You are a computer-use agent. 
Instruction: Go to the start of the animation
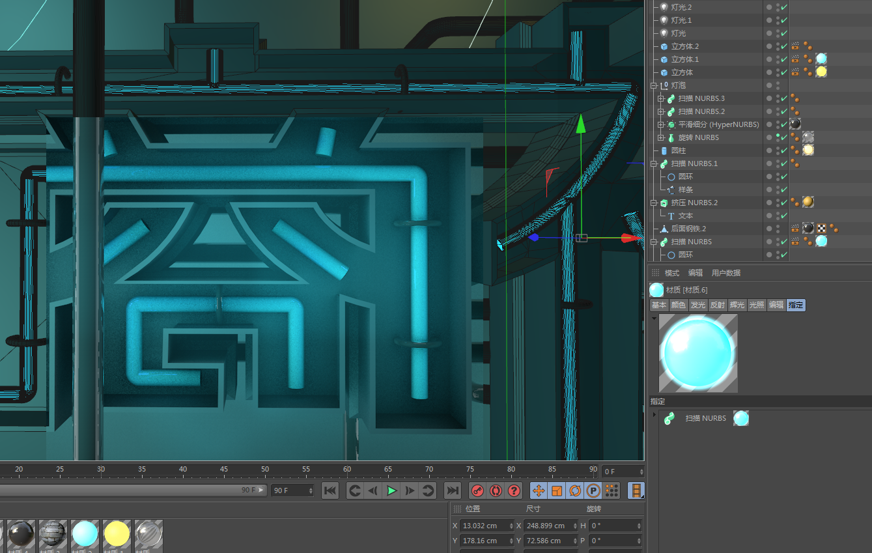[330, 490]
